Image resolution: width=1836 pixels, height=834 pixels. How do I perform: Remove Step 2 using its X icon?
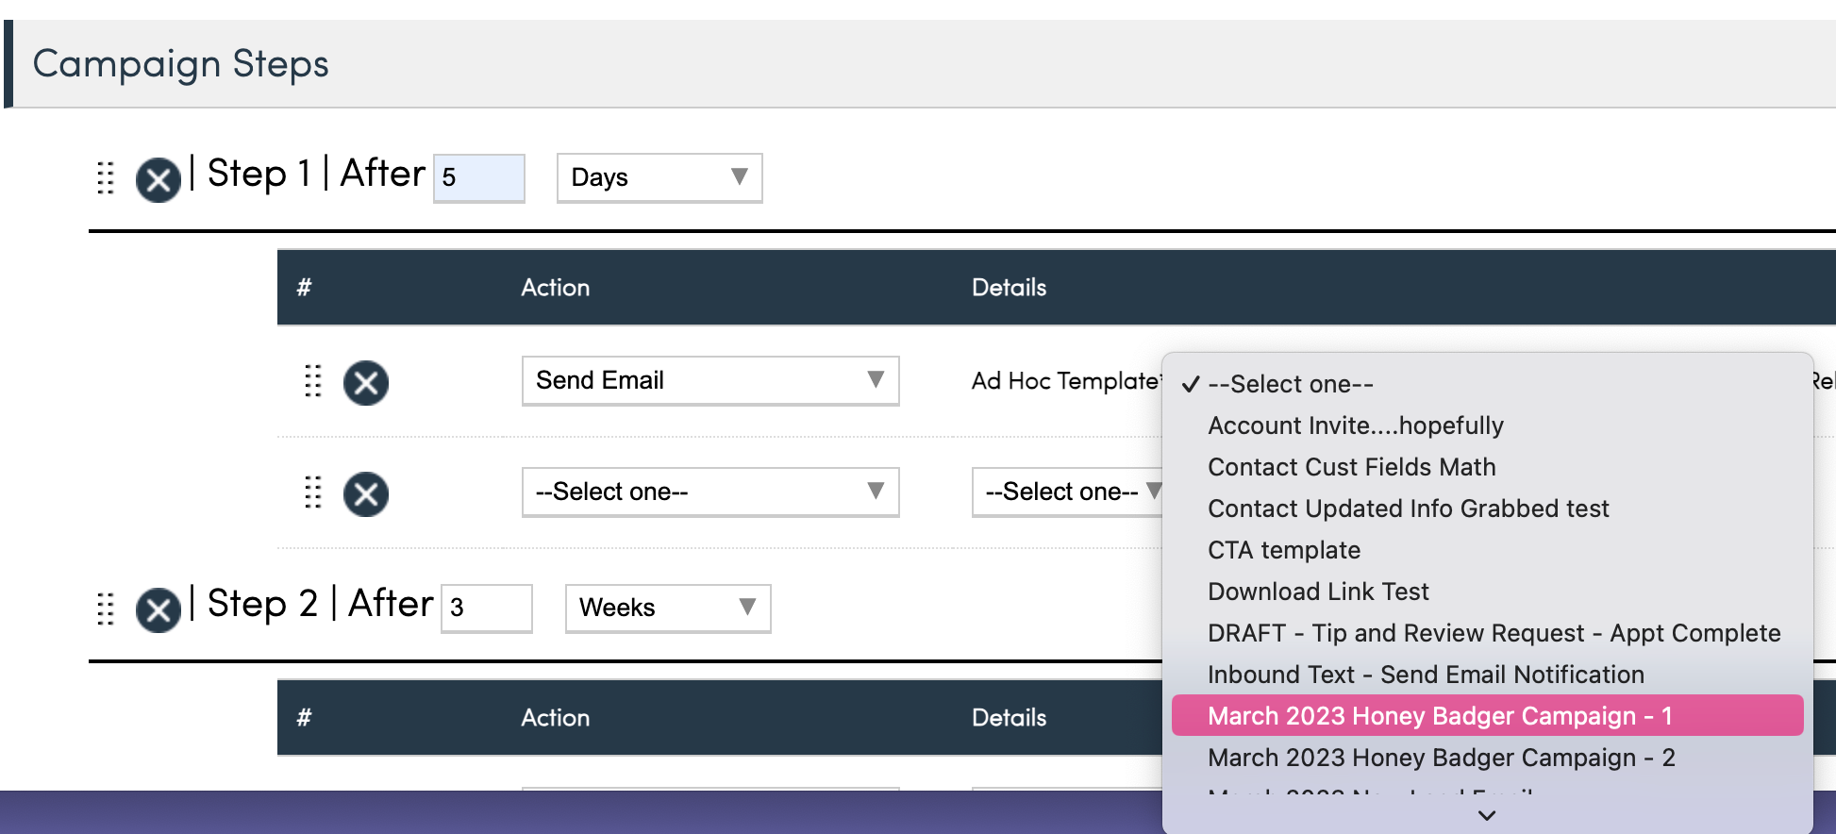click(159, 609)
